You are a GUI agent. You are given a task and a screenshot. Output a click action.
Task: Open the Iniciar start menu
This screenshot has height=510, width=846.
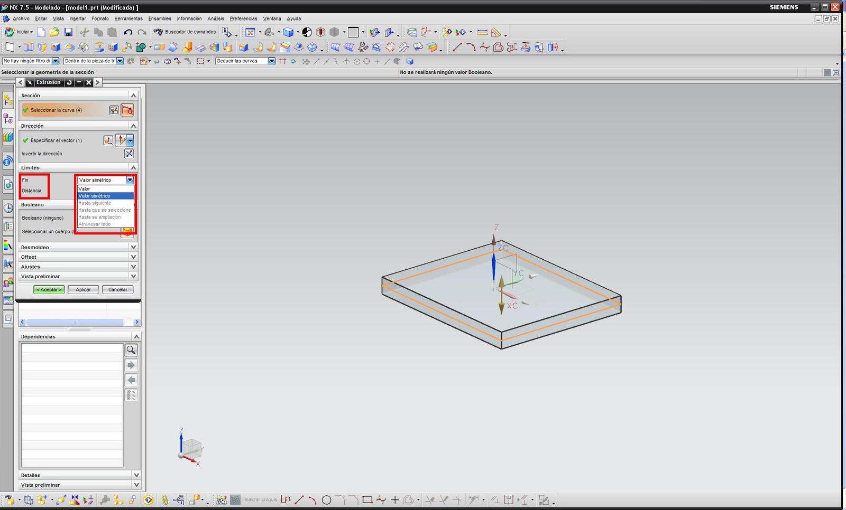pos(19,32)
